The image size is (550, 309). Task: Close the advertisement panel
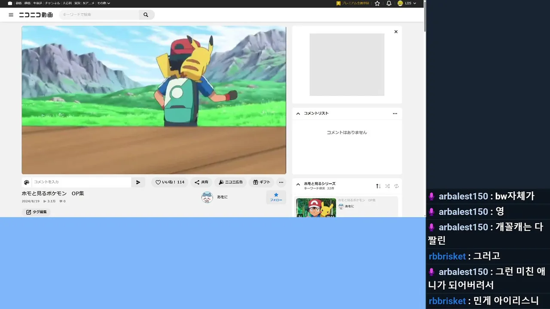pyautogui.click(x=396, y=32)
